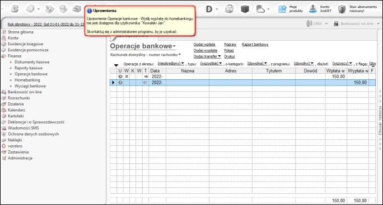This screenshot has width=383, height=205.
Task: Open Dokumenty kasowe under Finanse
Action: click(32, 62)
